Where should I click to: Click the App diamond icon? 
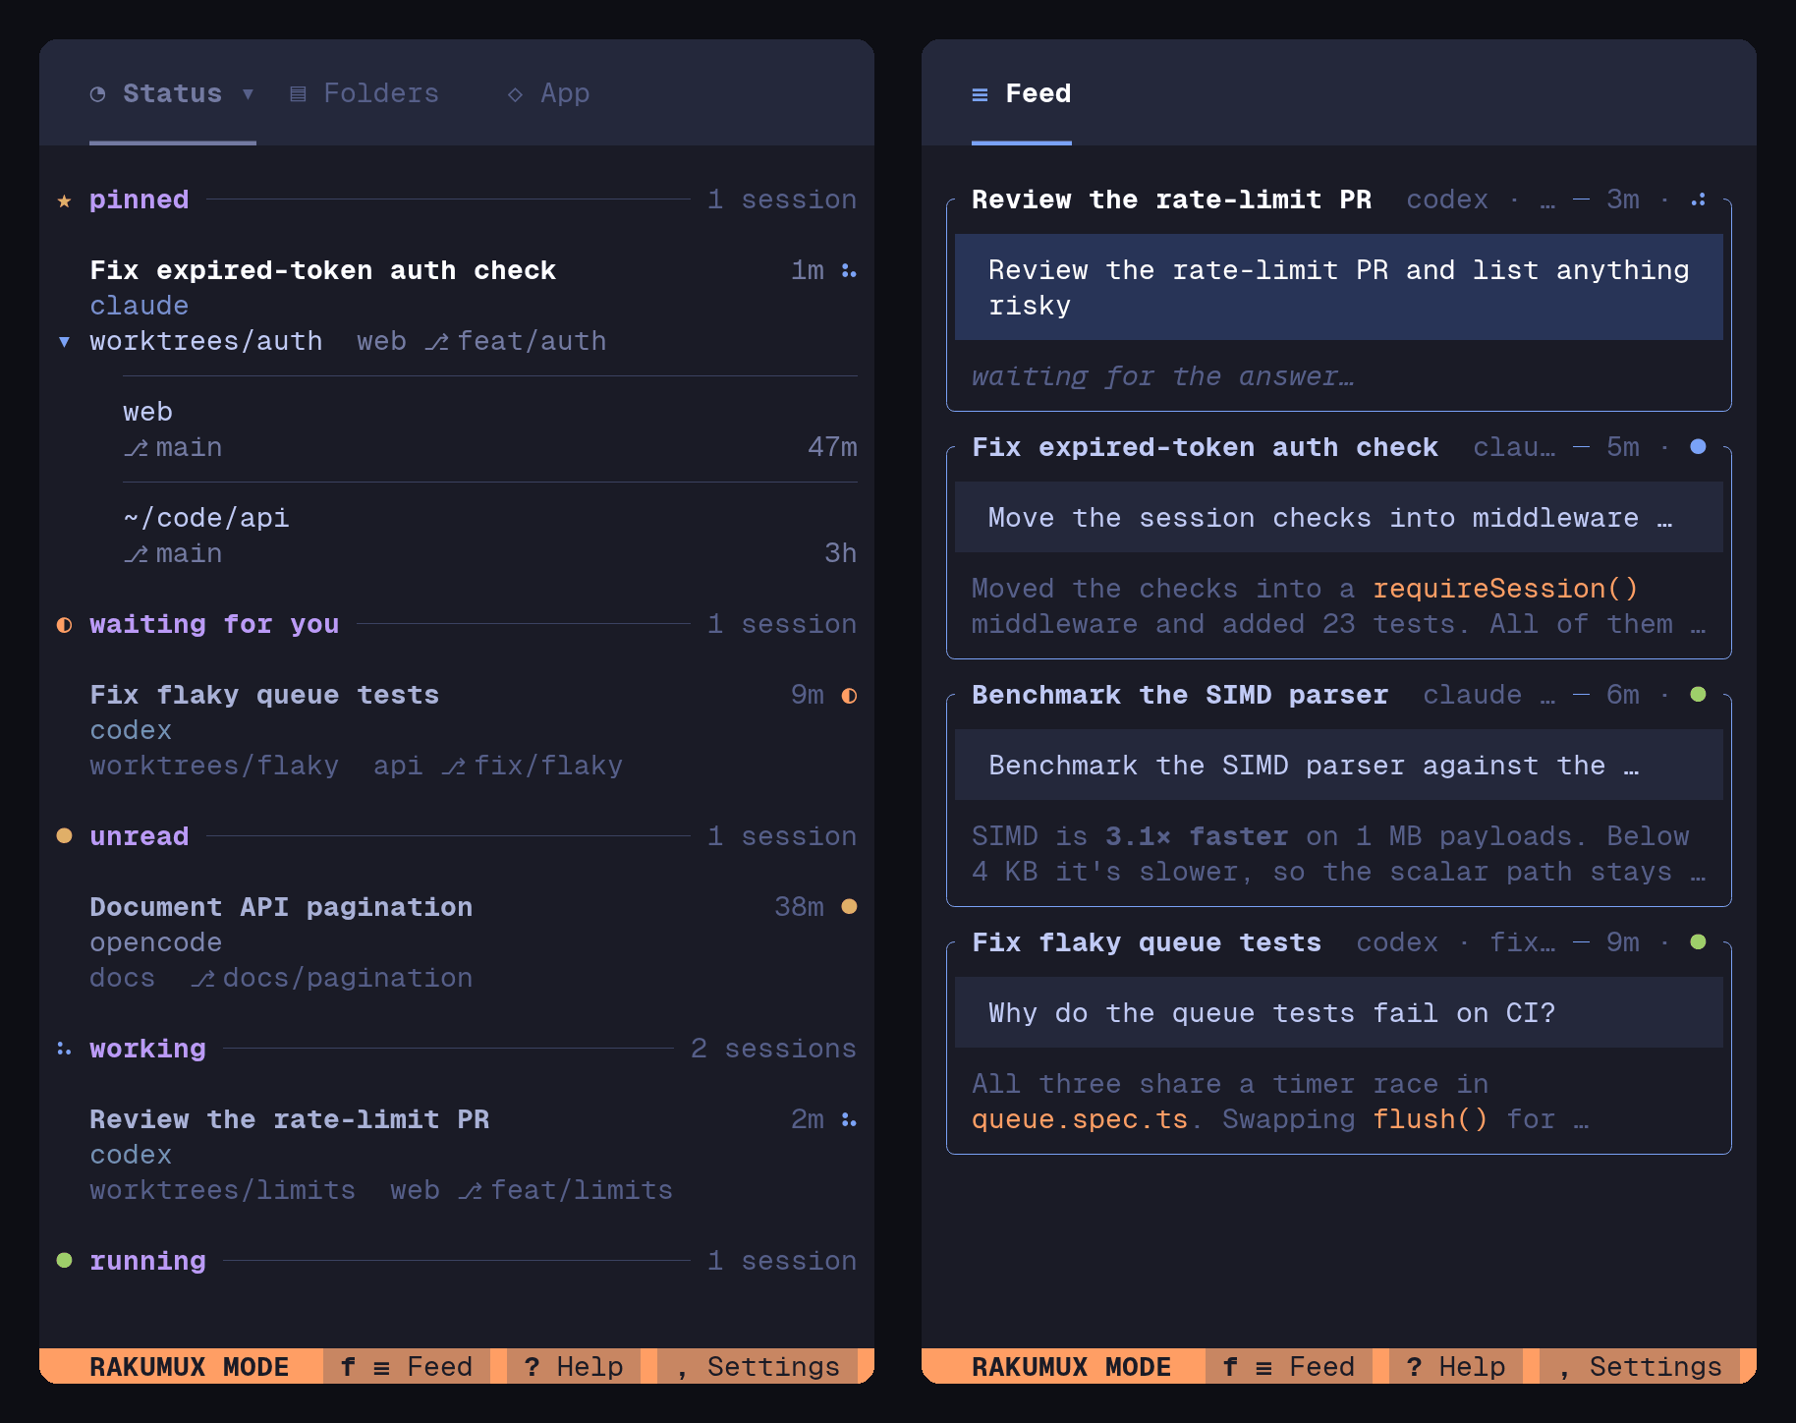pyautogui.click(x=515, y=94)
